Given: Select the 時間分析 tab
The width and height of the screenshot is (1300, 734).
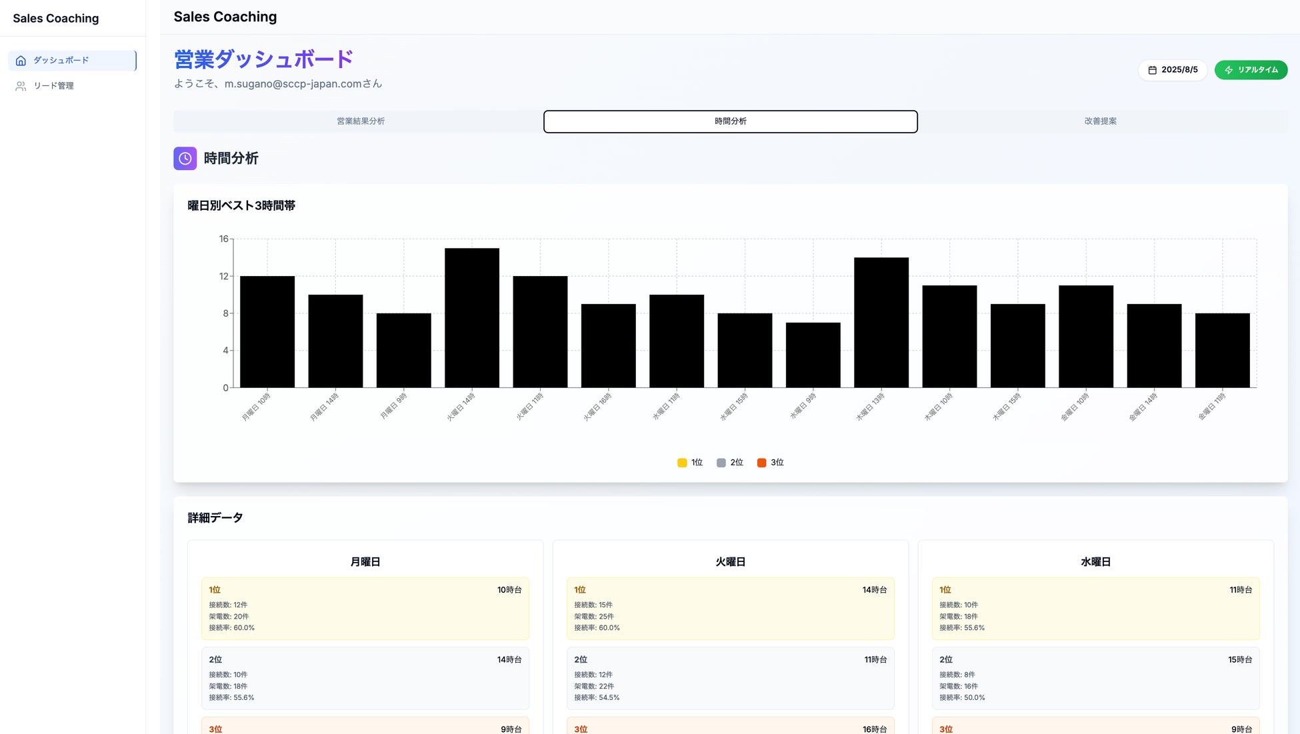Looking at the screenshot, I should click(x=730, y=121).
